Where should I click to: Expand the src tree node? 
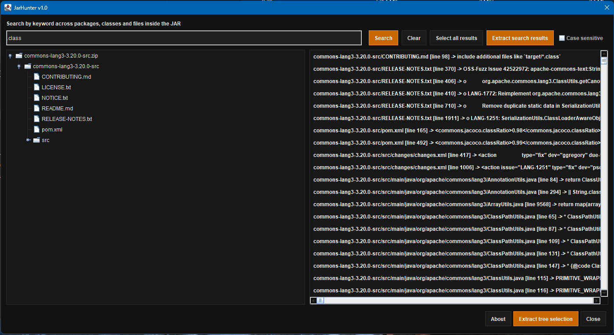[27, 139]
